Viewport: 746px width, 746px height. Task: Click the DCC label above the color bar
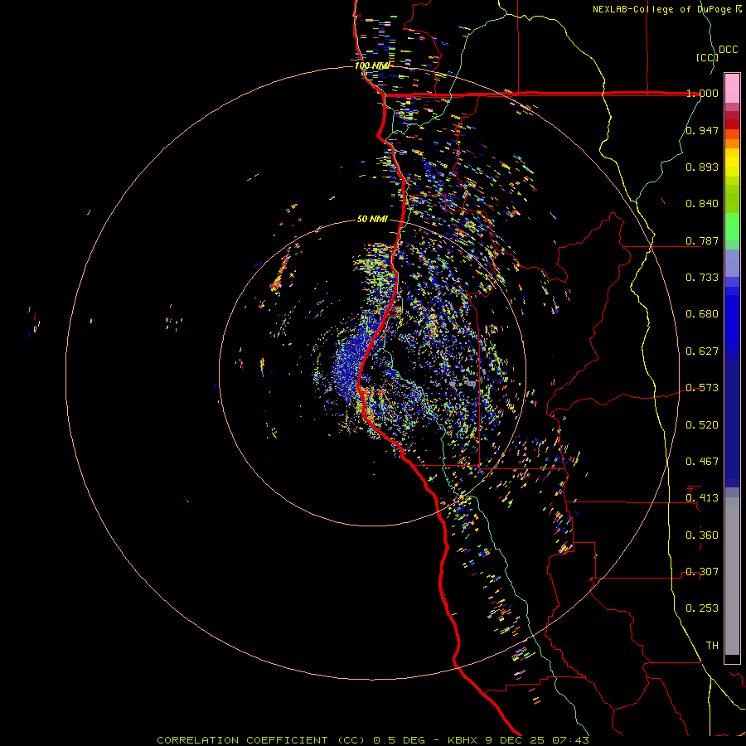tap(728, 50)
